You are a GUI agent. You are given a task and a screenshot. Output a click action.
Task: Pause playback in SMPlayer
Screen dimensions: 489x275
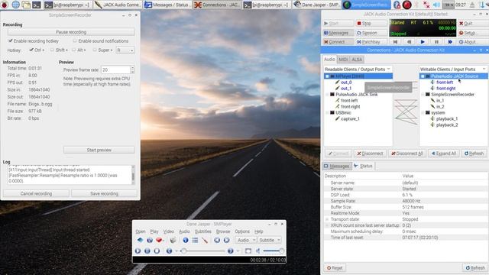pos(147,251)
